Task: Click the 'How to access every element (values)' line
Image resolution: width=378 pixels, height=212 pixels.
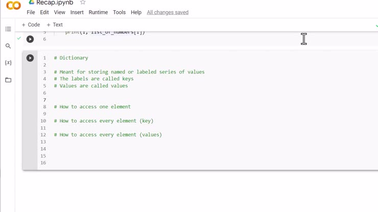Action: coord(108,135)
